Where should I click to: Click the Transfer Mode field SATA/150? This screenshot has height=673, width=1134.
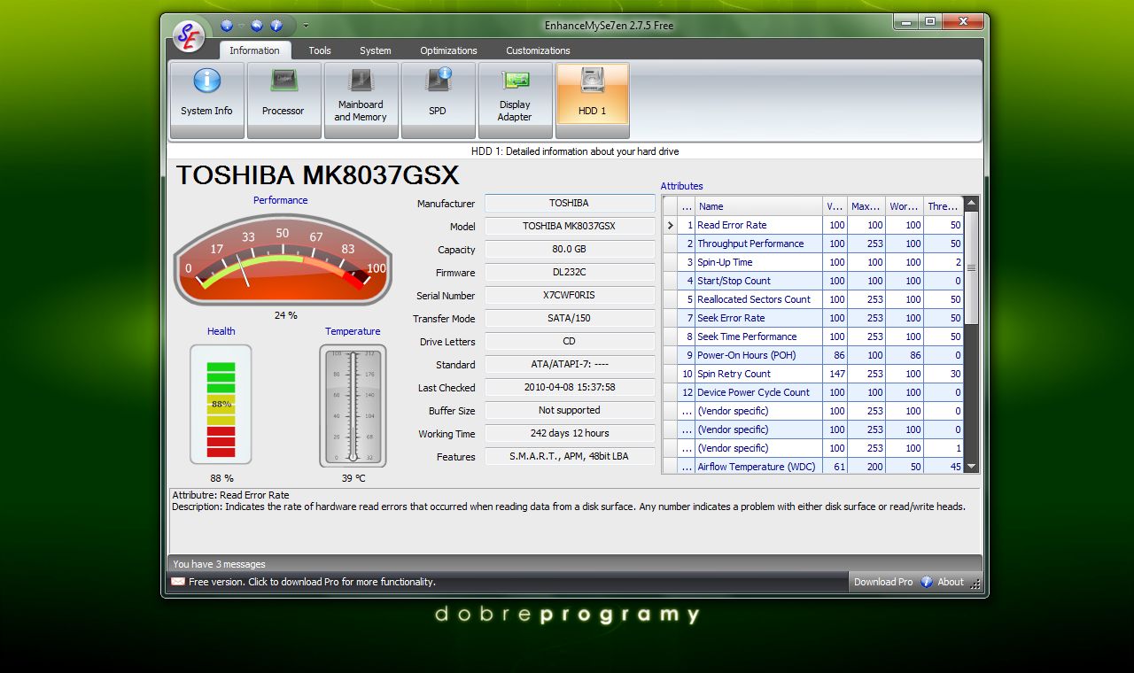point(570,318)
